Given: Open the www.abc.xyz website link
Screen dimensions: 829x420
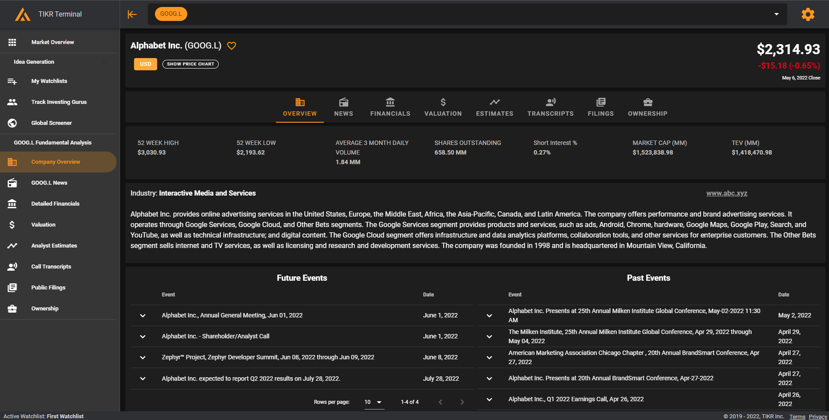Looking at the screenshot, I should (727, 193).
